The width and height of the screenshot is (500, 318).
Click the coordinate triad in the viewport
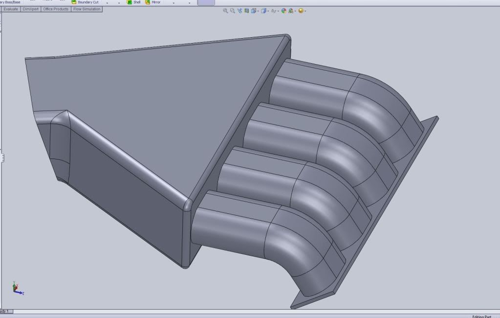coord(17,289)
